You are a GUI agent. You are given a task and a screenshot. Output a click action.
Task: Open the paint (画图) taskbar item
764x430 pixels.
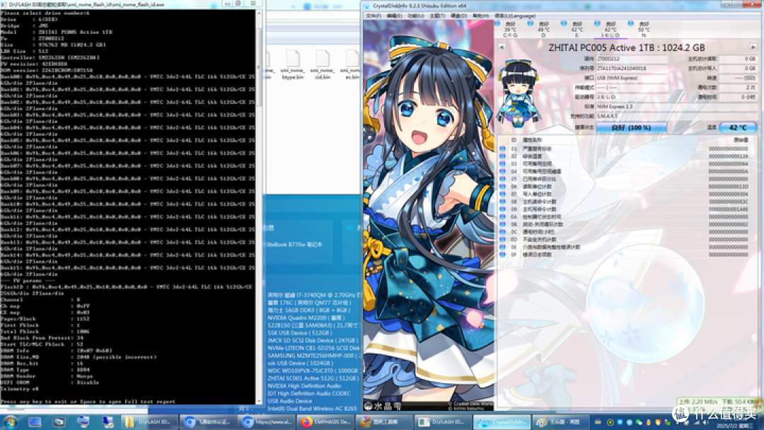click(560, 422)
